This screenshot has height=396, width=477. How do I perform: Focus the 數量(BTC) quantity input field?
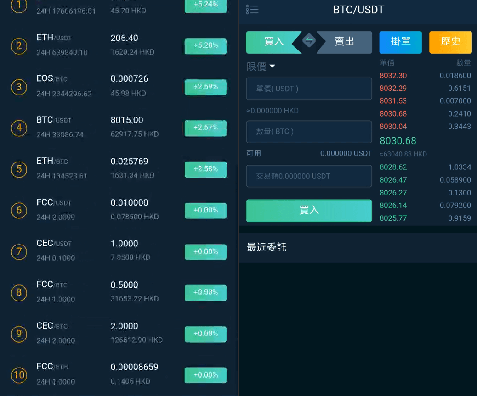[x=309, y=132]
